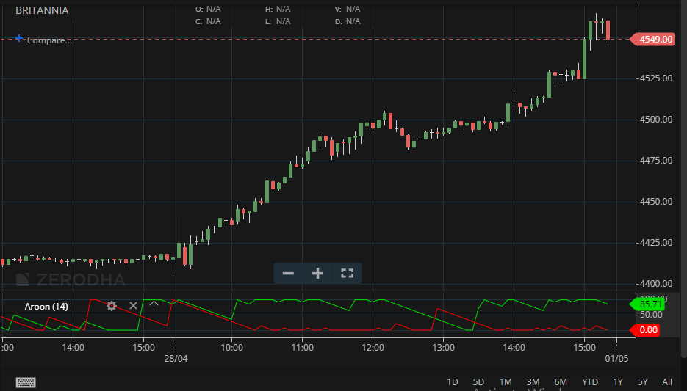Click the 28/04 date marker
This screenshot has height=391, width=687.
176,359
